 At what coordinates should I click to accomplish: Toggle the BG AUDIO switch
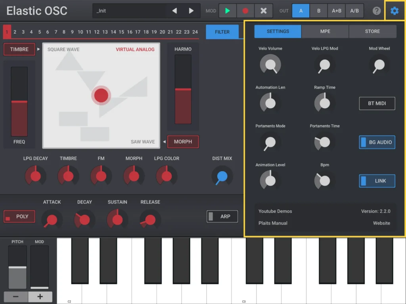pos(377,142)
